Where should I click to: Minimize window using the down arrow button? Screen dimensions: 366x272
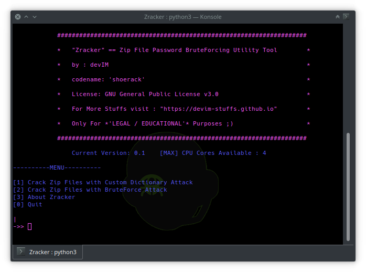35,17
